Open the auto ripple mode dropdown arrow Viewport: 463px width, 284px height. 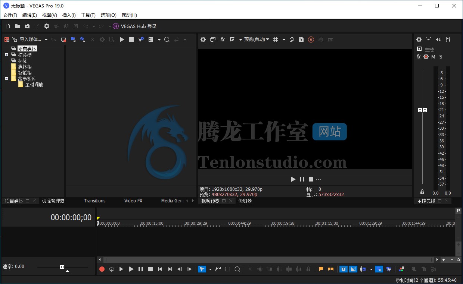[371, 269]
